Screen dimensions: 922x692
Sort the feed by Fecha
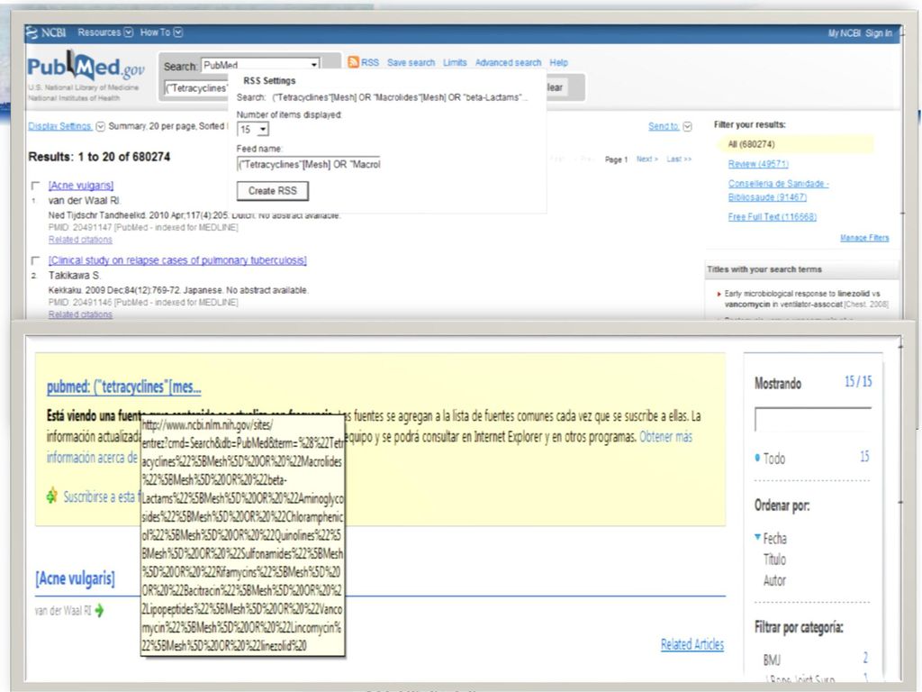tap(774, 538)
